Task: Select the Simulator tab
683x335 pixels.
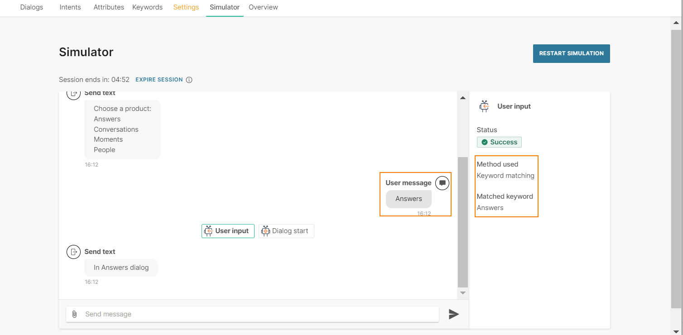Action: [x=225, y=7]
